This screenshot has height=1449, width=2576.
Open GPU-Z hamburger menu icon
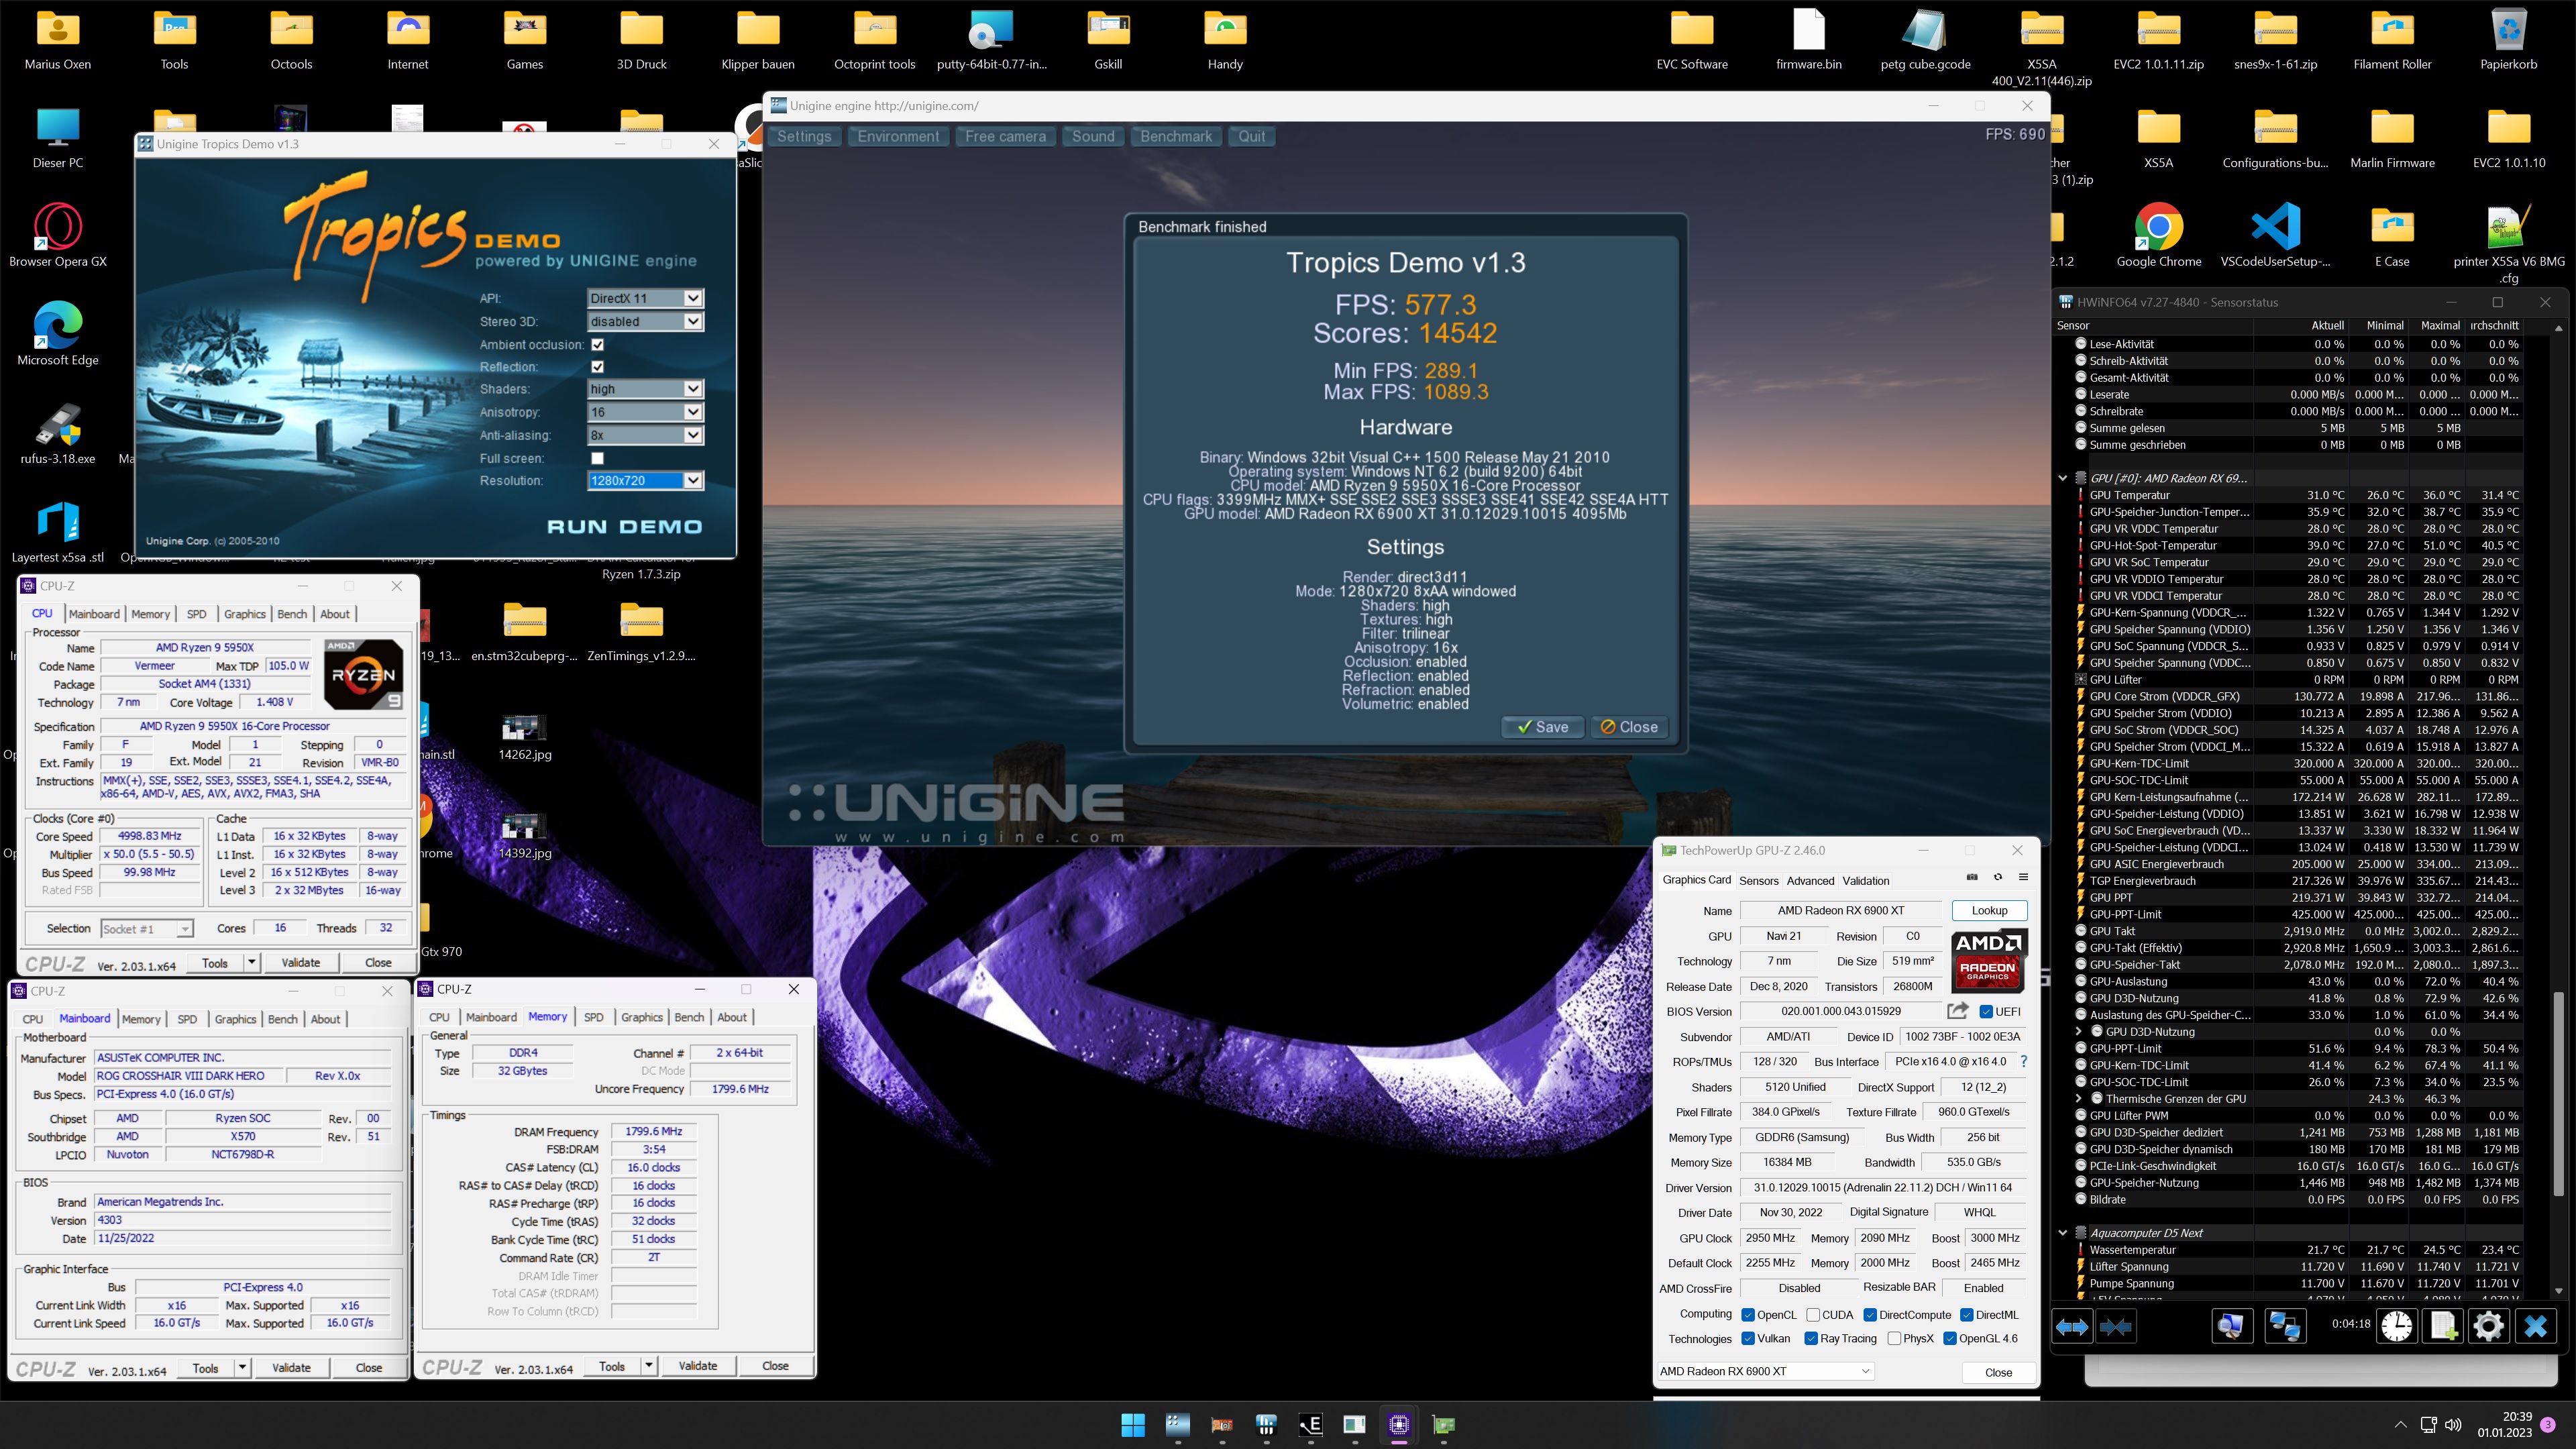[2023, 877]
